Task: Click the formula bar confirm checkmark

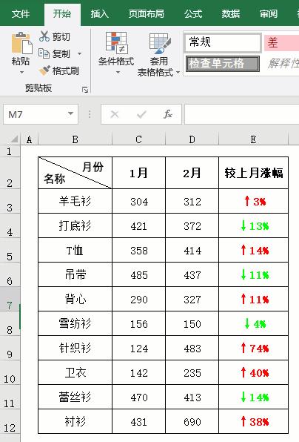Action: pyautogui.click(x=141, y=114)
